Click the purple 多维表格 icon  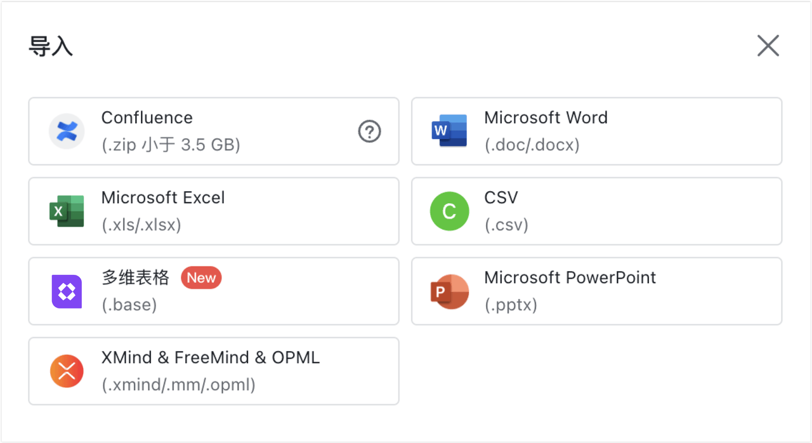[67, 291]
